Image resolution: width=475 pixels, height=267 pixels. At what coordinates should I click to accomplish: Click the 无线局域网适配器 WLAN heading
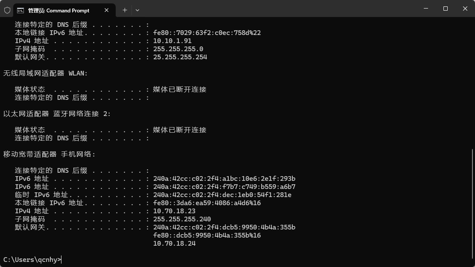coord(46,73)
